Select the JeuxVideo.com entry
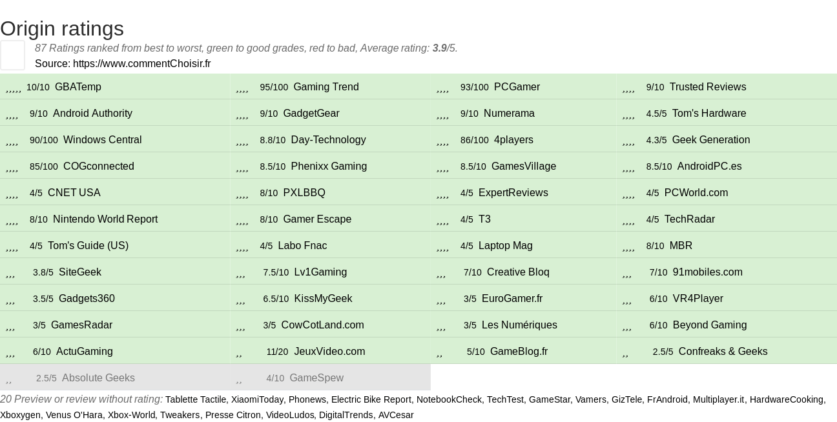 coord(329,352)
